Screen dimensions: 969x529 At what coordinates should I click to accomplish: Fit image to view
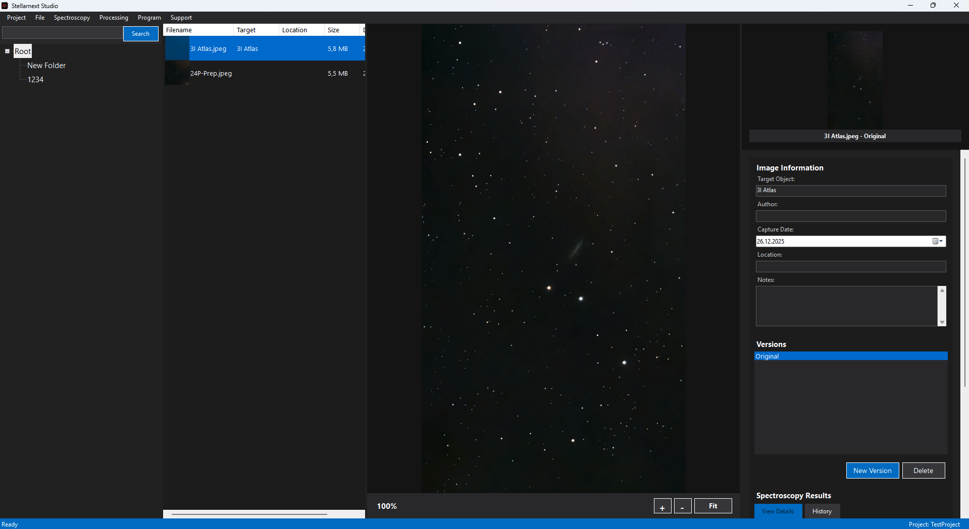click(712, 506)
